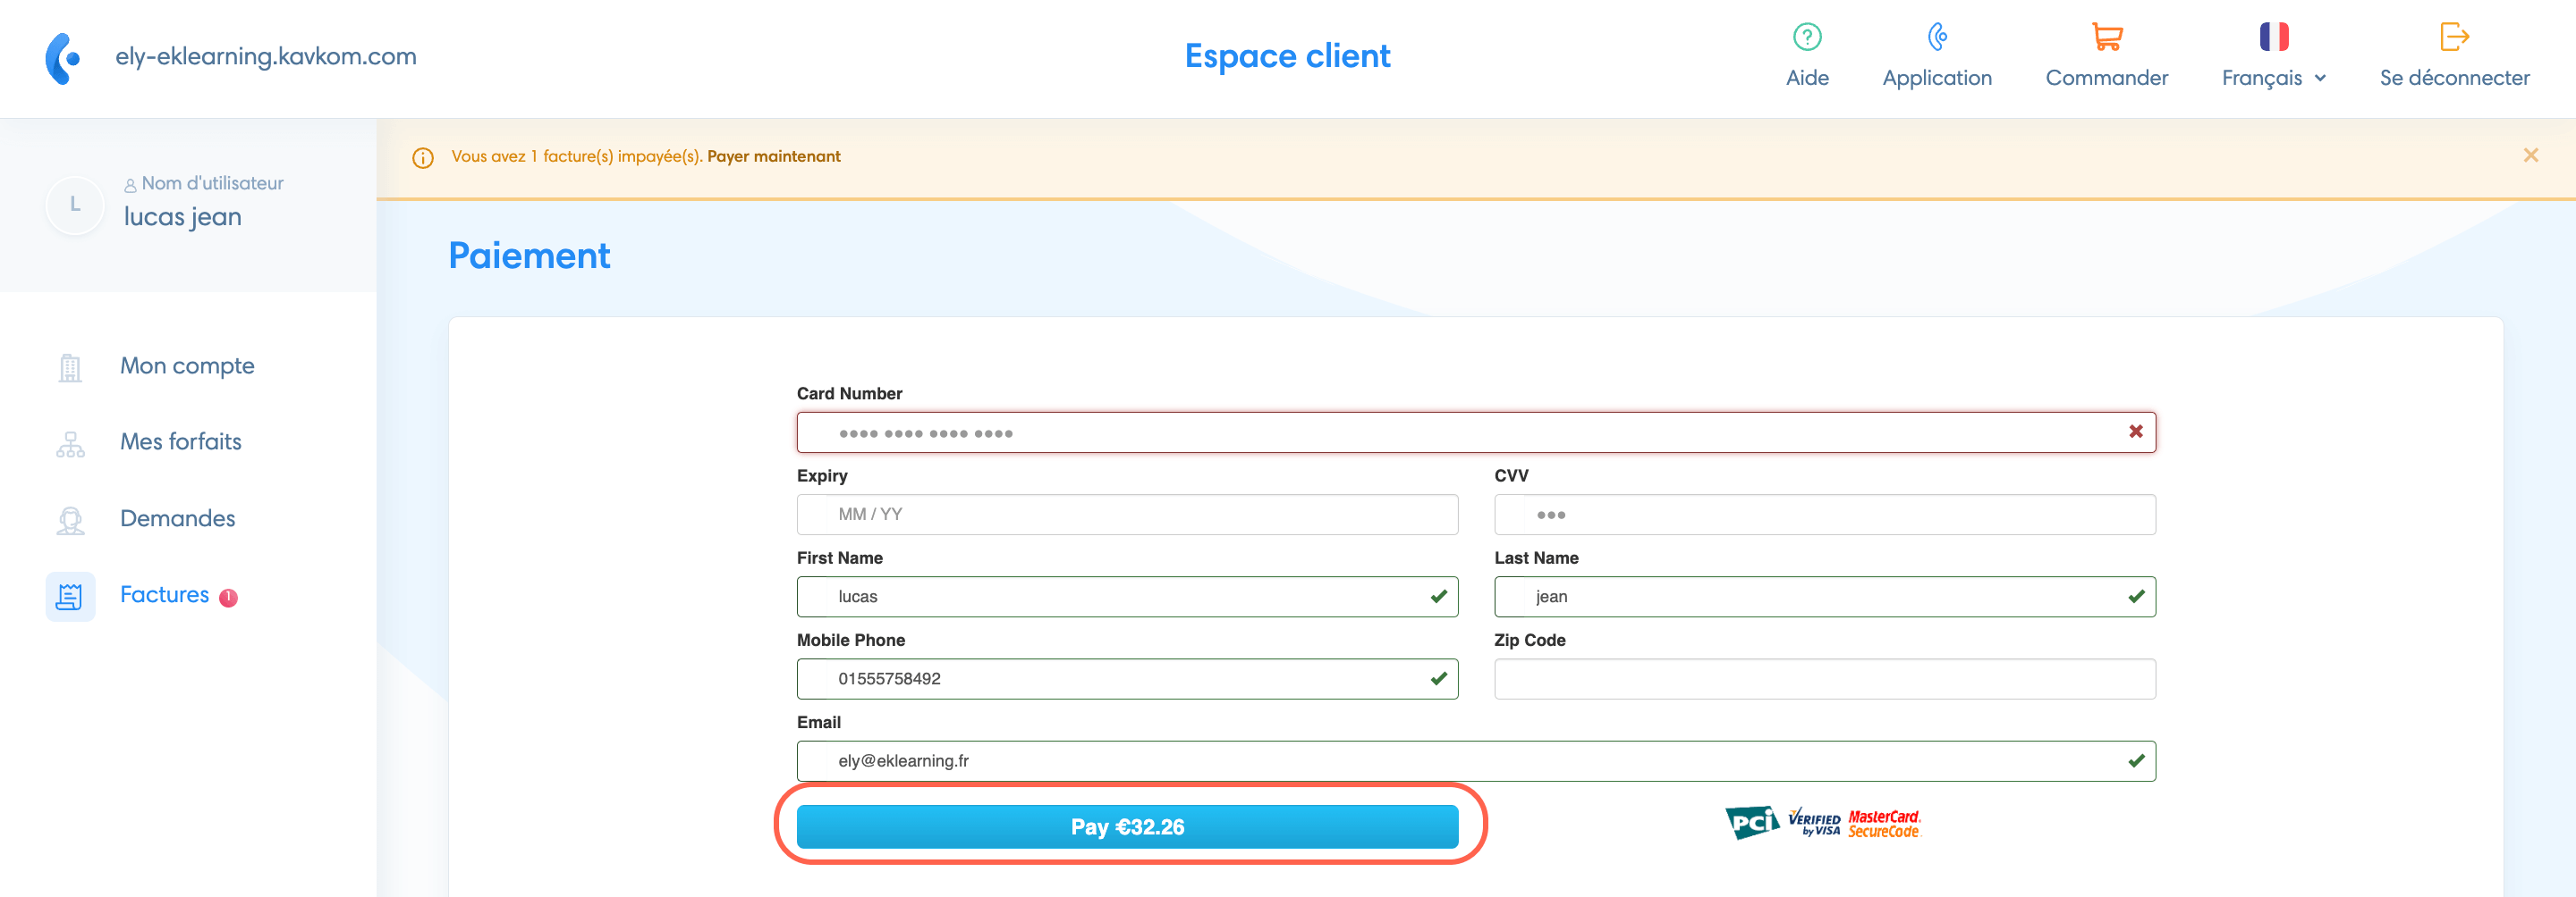This screenshot has width=2576, height=897.
Task: Open the Aide help question-mark icon
Action: click(x=1807, y=37)
